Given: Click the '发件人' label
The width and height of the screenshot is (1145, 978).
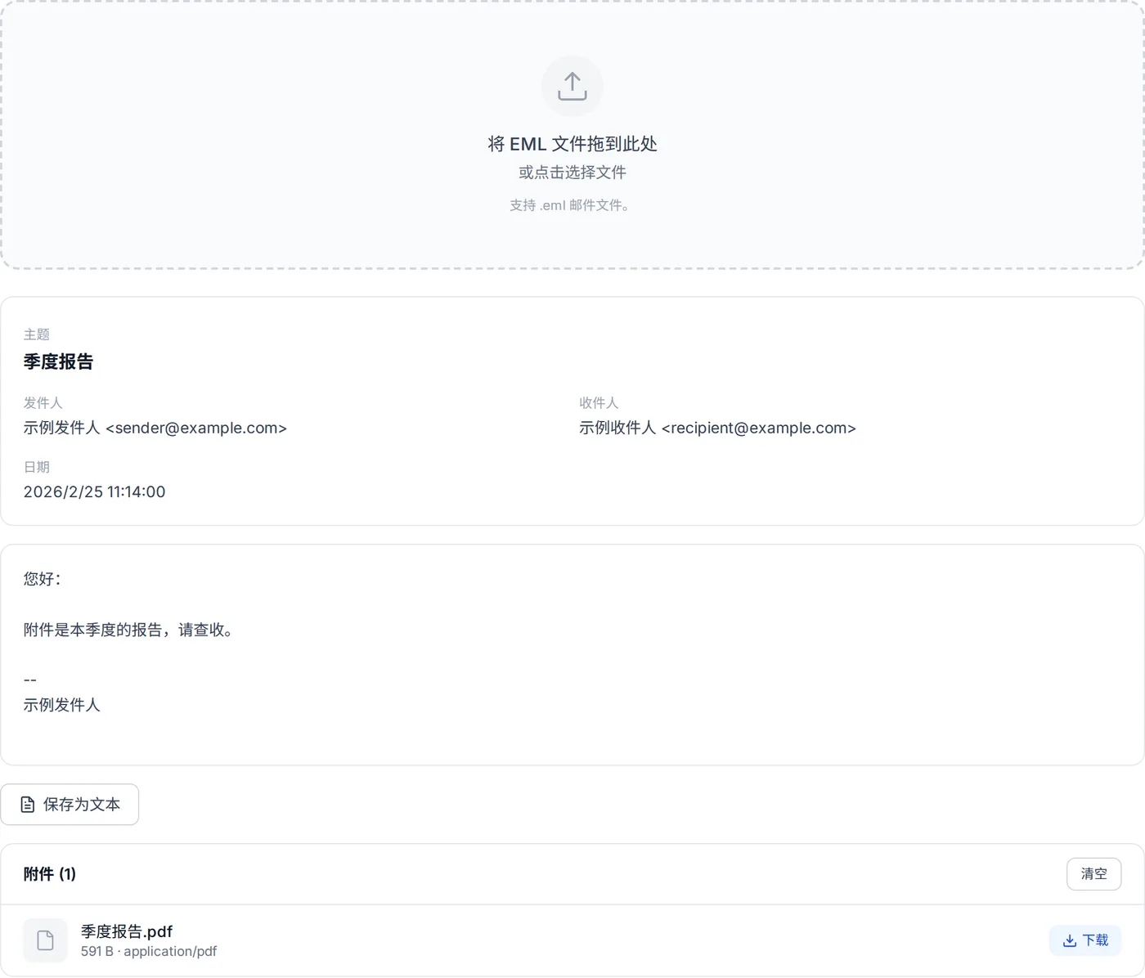Looking at the screenshot, I should tap(43, 403).
